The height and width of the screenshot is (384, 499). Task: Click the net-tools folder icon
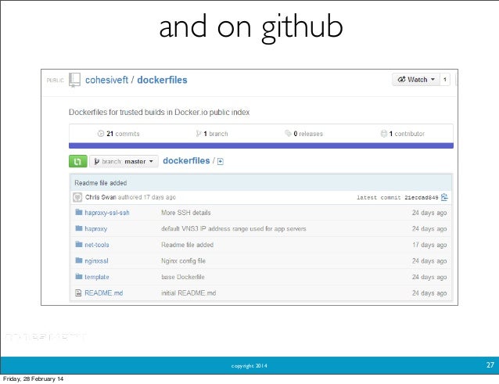[79, 244]
